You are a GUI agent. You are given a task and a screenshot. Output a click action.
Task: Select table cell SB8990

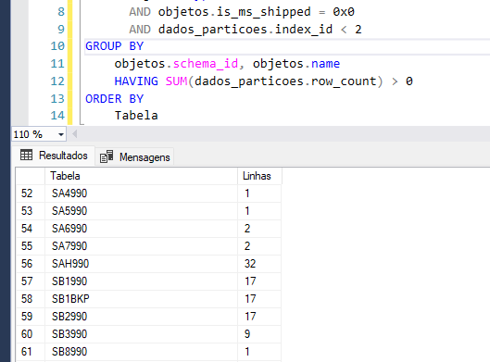click(141, 352)
